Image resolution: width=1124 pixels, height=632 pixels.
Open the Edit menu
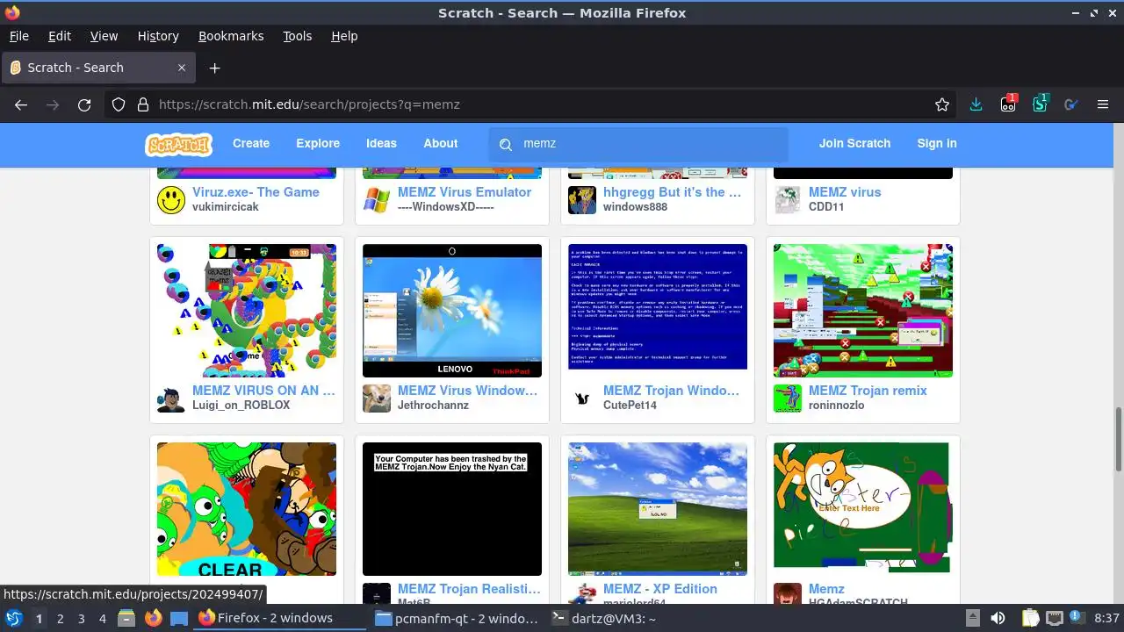[x=60, y=36]
